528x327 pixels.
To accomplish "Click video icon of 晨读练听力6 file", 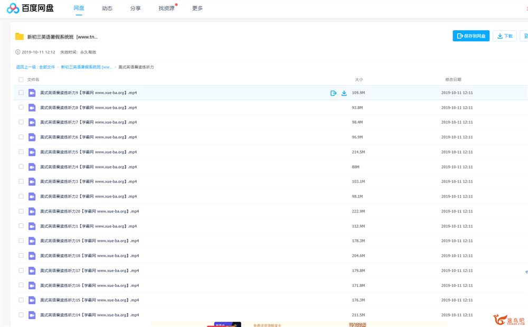I will pos(32,137).
